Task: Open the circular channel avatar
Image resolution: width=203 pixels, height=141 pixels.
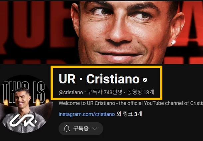Action: [x=26, y=104]
